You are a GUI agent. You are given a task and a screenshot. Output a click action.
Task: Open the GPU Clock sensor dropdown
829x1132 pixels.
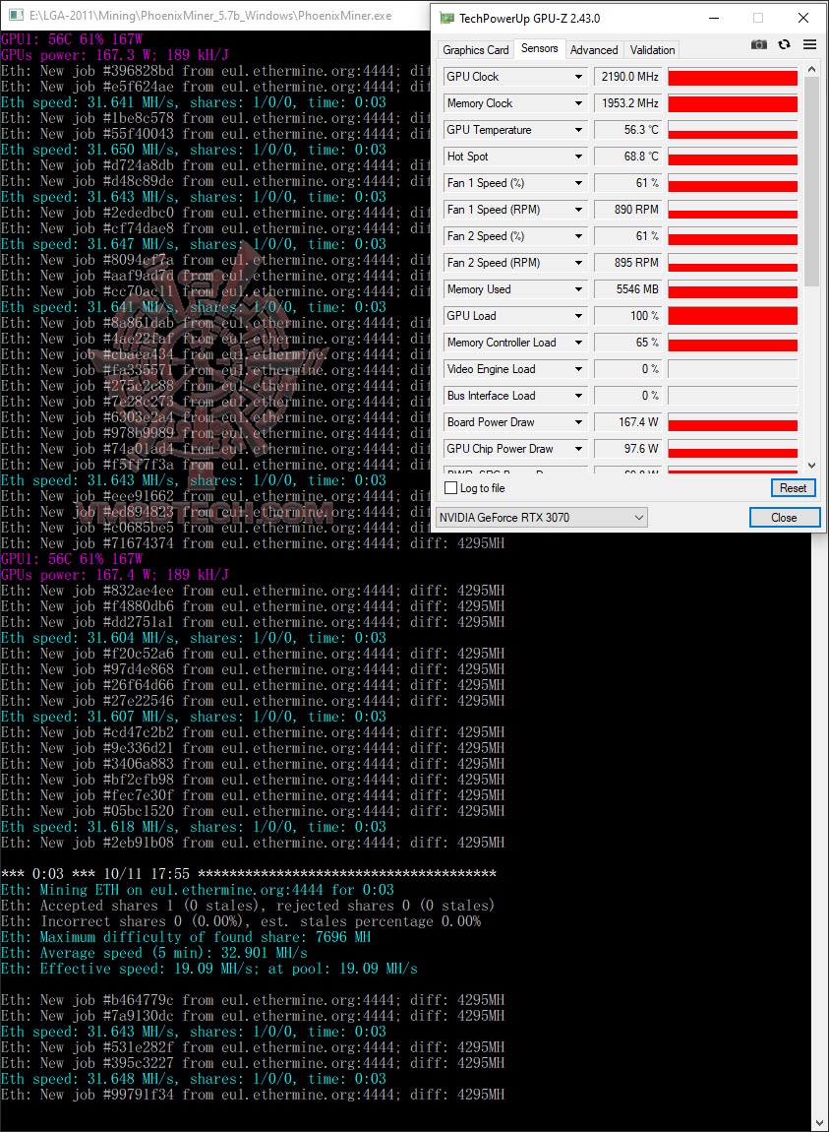point(578,77)
